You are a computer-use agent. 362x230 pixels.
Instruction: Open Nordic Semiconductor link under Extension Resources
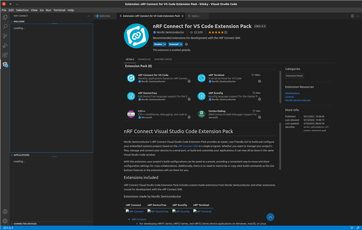(x=298, y=100)
